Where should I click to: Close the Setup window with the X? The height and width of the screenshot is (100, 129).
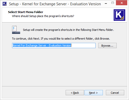121,3
